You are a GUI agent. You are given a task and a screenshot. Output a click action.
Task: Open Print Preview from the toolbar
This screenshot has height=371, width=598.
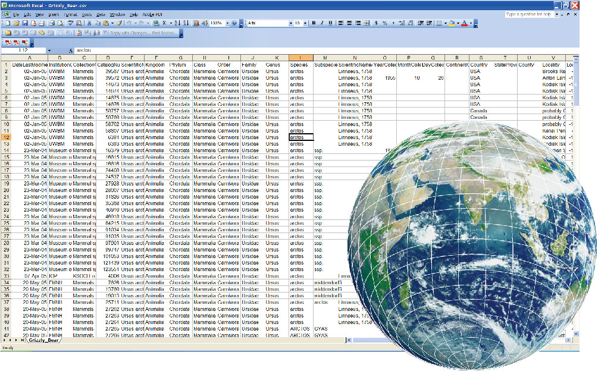point(60,23)
